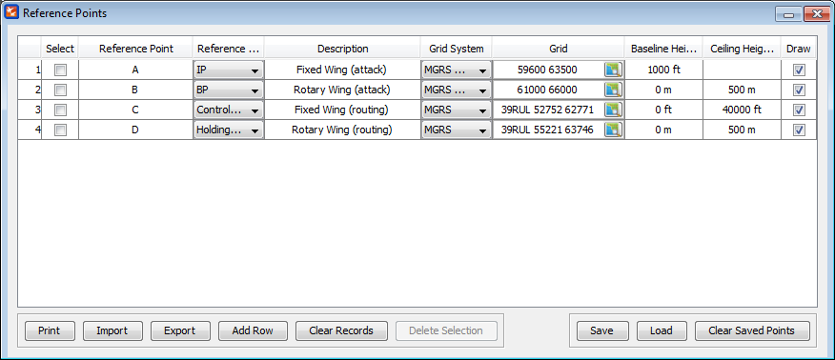Open the Control... reference type dropdown
The image size is (835, 360).
click(x=229, y=110)
